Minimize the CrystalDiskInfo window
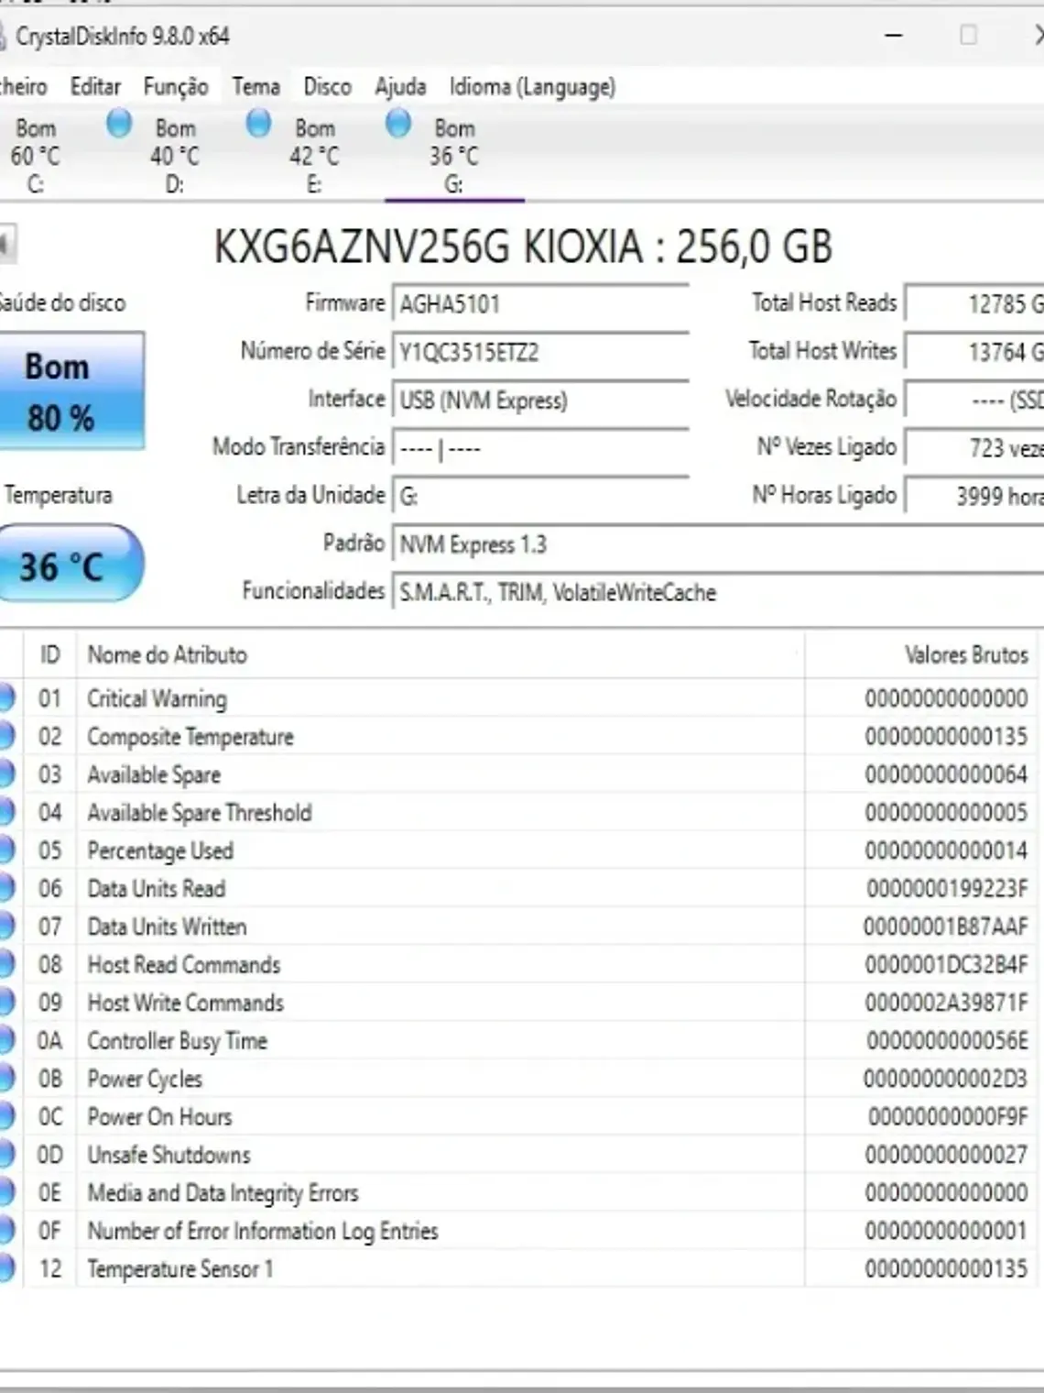This screenshot has height=1393, width=1044. (894, 36)
